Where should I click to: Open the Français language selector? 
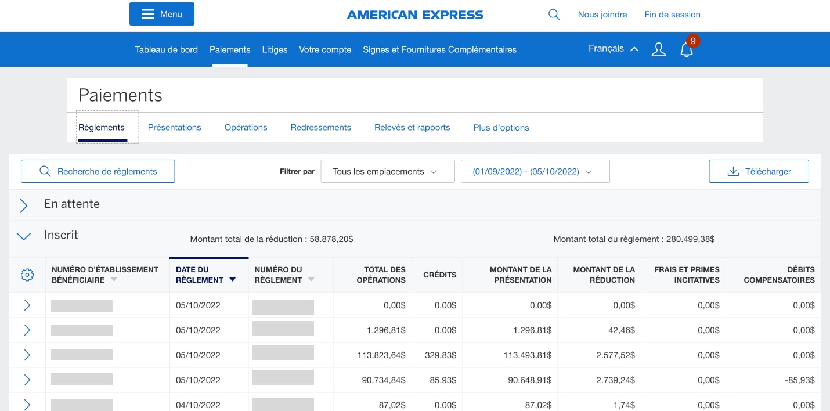pyautogui.click(x=613, y=49)
